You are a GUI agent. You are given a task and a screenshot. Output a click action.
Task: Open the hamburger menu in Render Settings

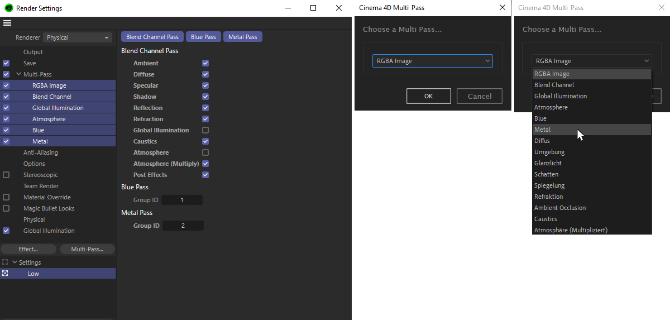tap(7, 23)
